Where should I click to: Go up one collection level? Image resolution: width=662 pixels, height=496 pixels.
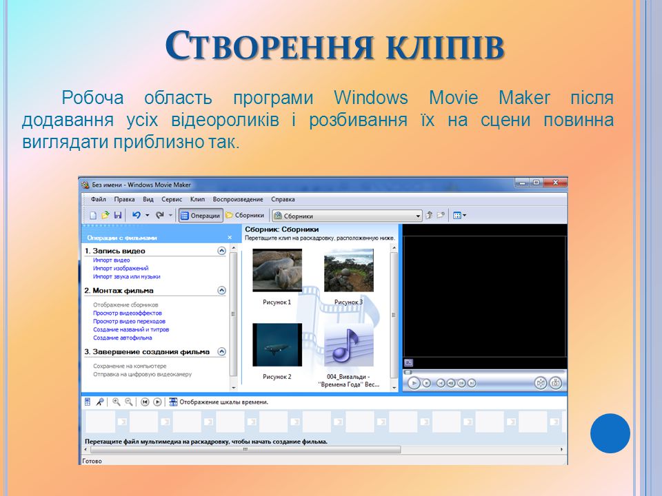(428, 216)
